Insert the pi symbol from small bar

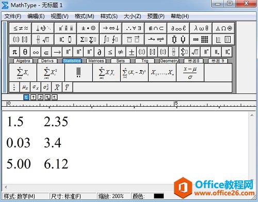(14, 52)
